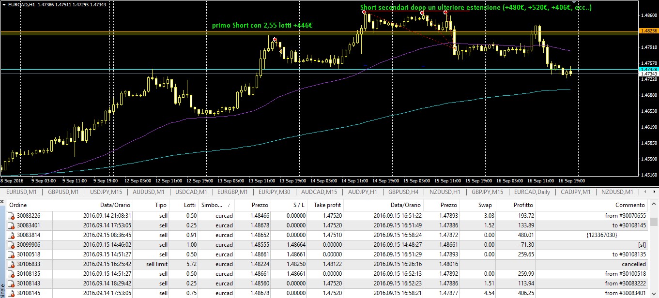Switch to the AUDJPY,H1 chart tab
Image resolution: width=659 pixels, height=298 pixels.
[x=363, y=192]
